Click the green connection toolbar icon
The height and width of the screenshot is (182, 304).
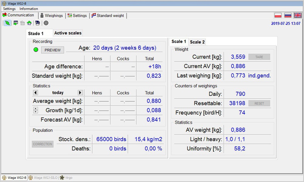pos(7,23)
